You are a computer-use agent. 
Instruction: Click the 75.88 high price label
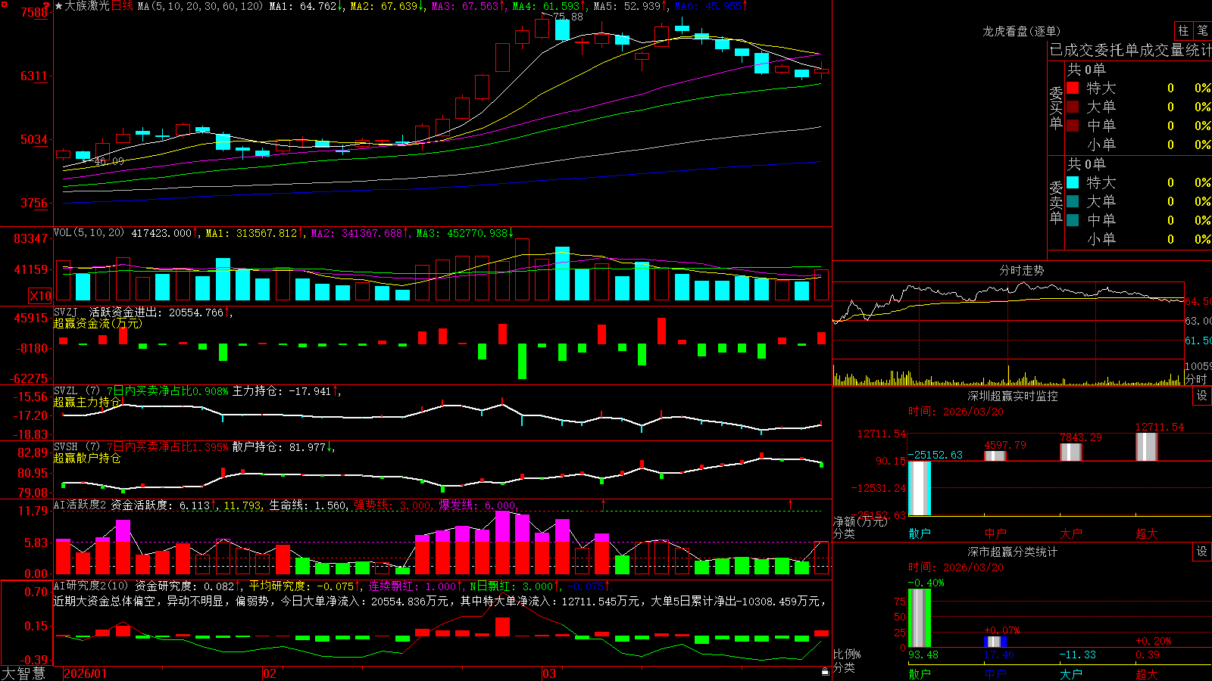pos(568,17)
